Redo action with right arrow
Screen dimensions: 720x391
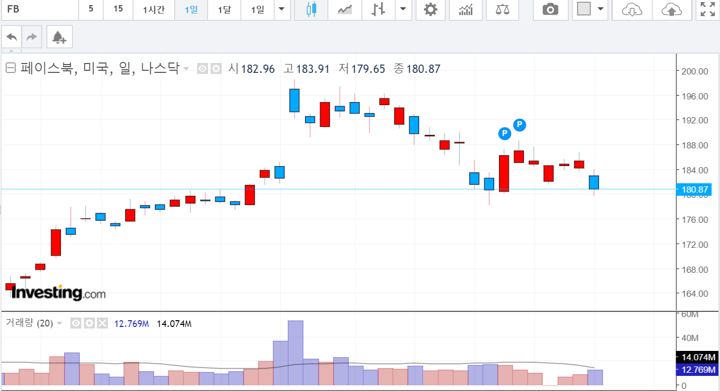pyautogui.click(x=32, y=37)
